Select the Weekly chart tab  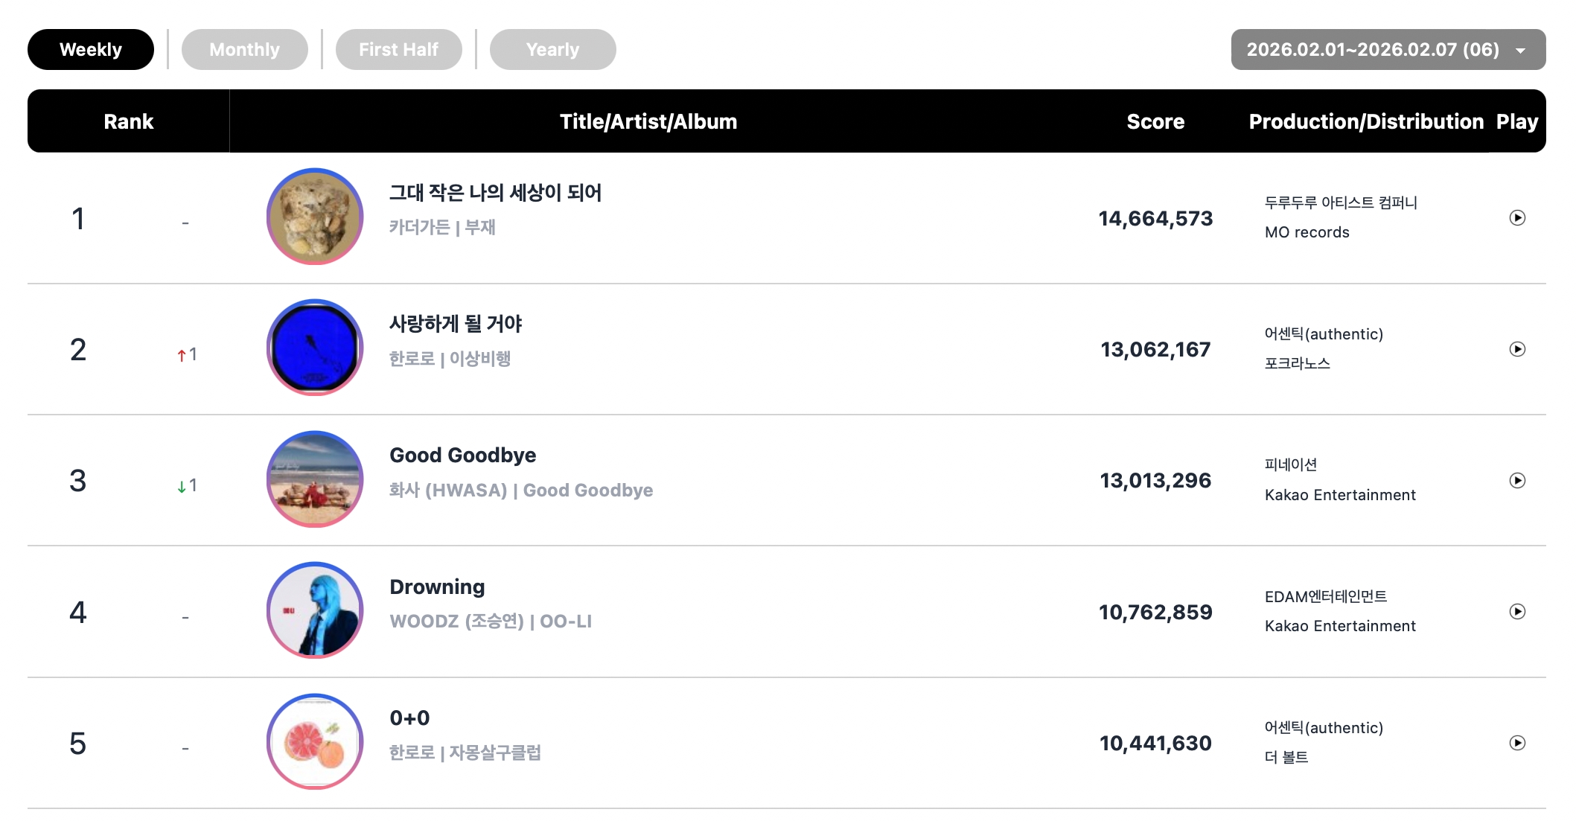point(91,50)
